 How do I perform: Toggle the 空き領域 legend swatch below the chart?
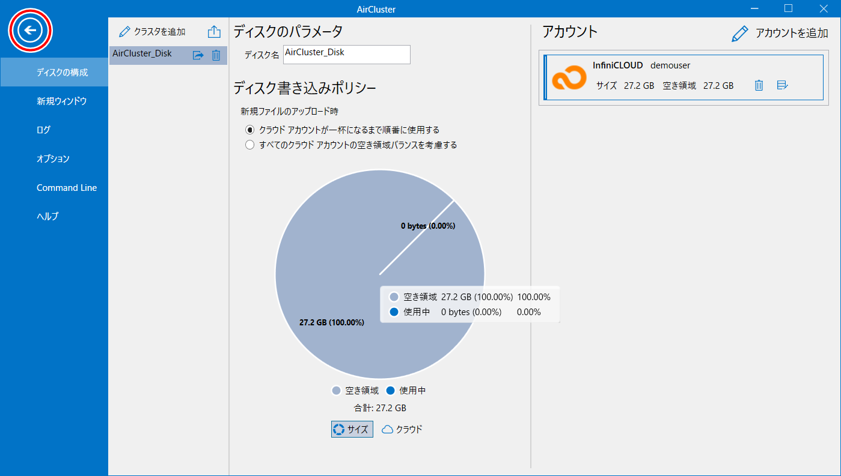click(x=337, y=391)
